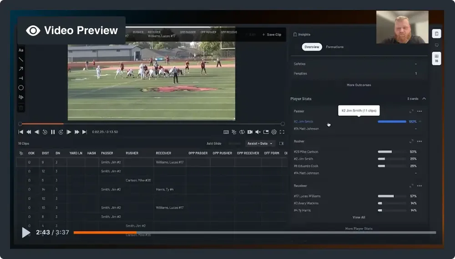
Task: Select the circle drawing tool
Action: pos(21,88)
